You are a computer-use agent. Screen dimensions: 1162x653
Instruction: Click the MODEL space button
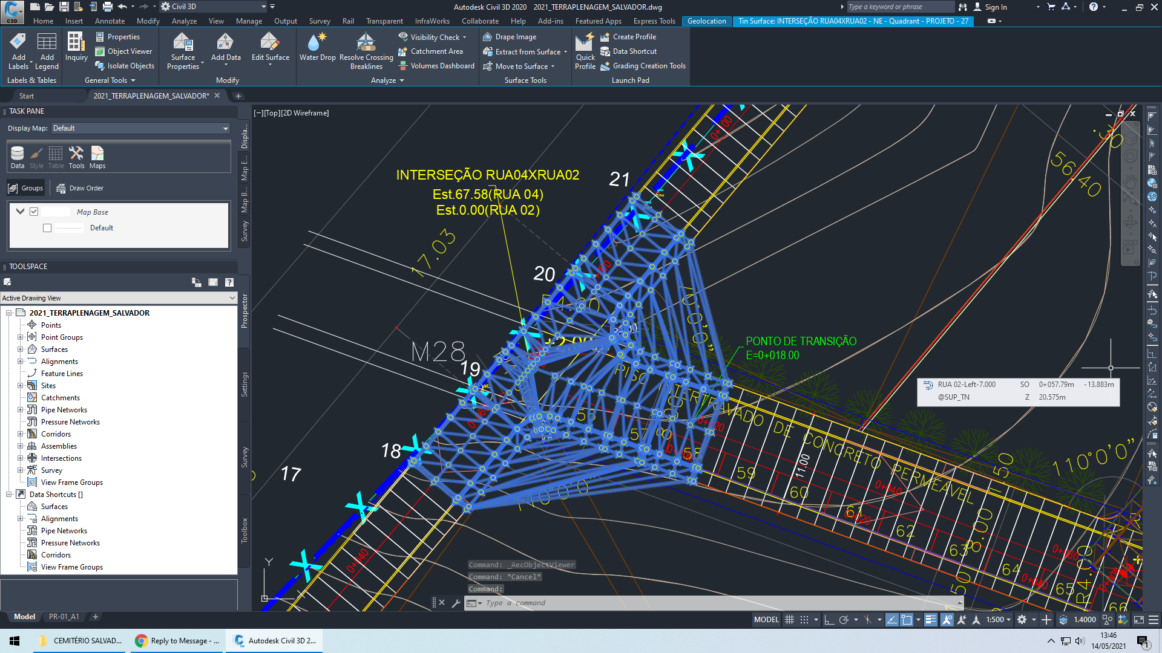click(766, 619)
